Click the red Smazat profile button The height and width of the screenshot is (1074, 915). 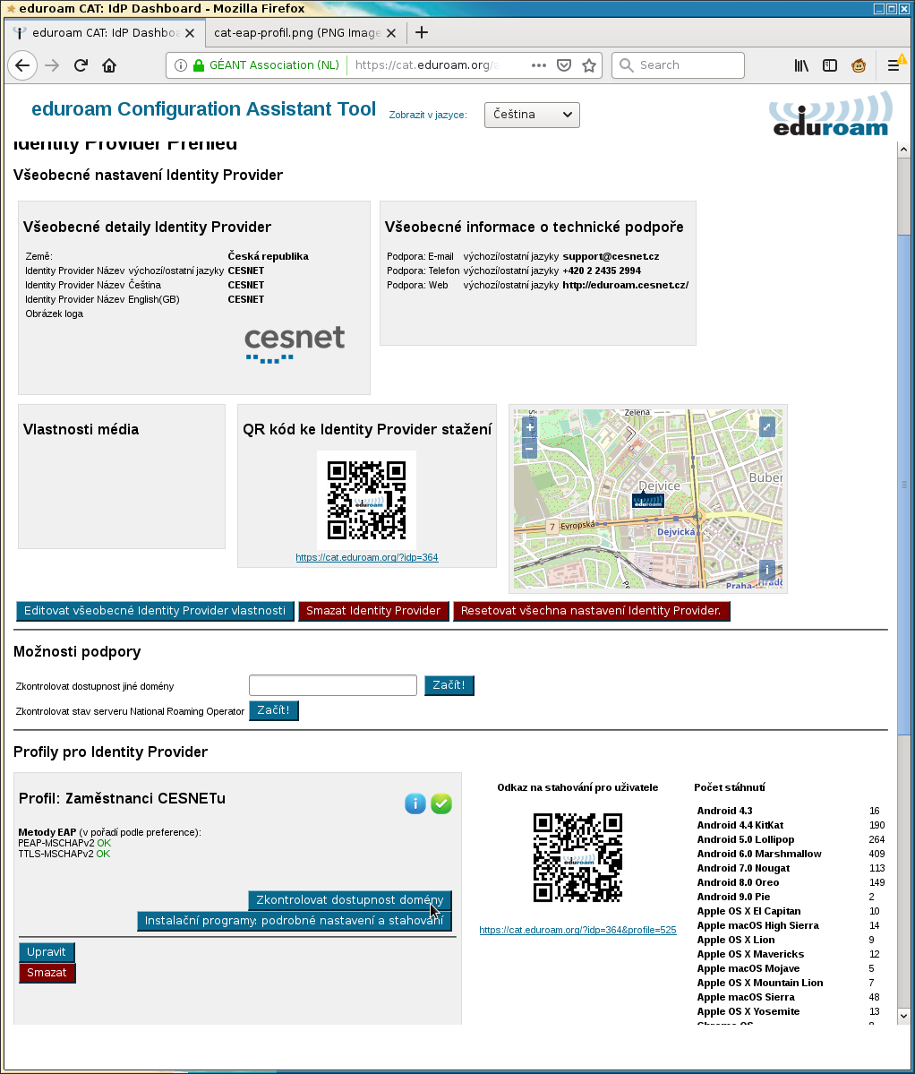pyautogui.click(x=47, y=973)
